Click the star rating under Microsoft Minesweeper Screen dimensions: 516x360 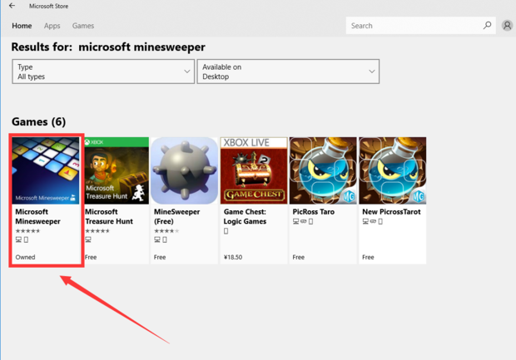point(27,231)
